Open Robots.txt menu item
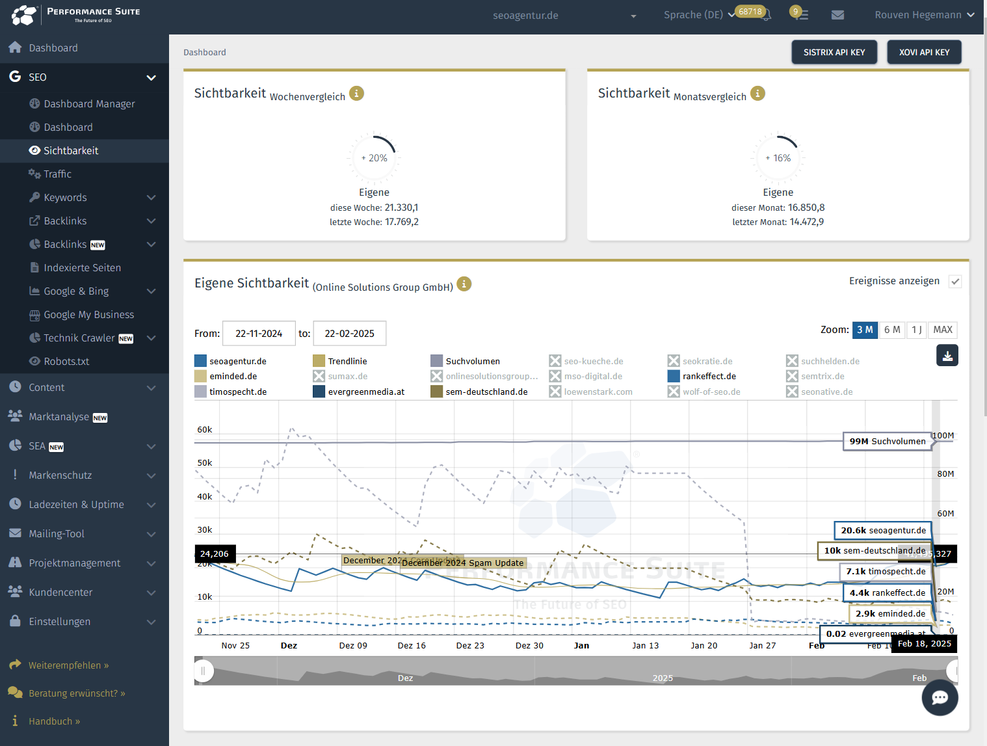 click(85, 362)
